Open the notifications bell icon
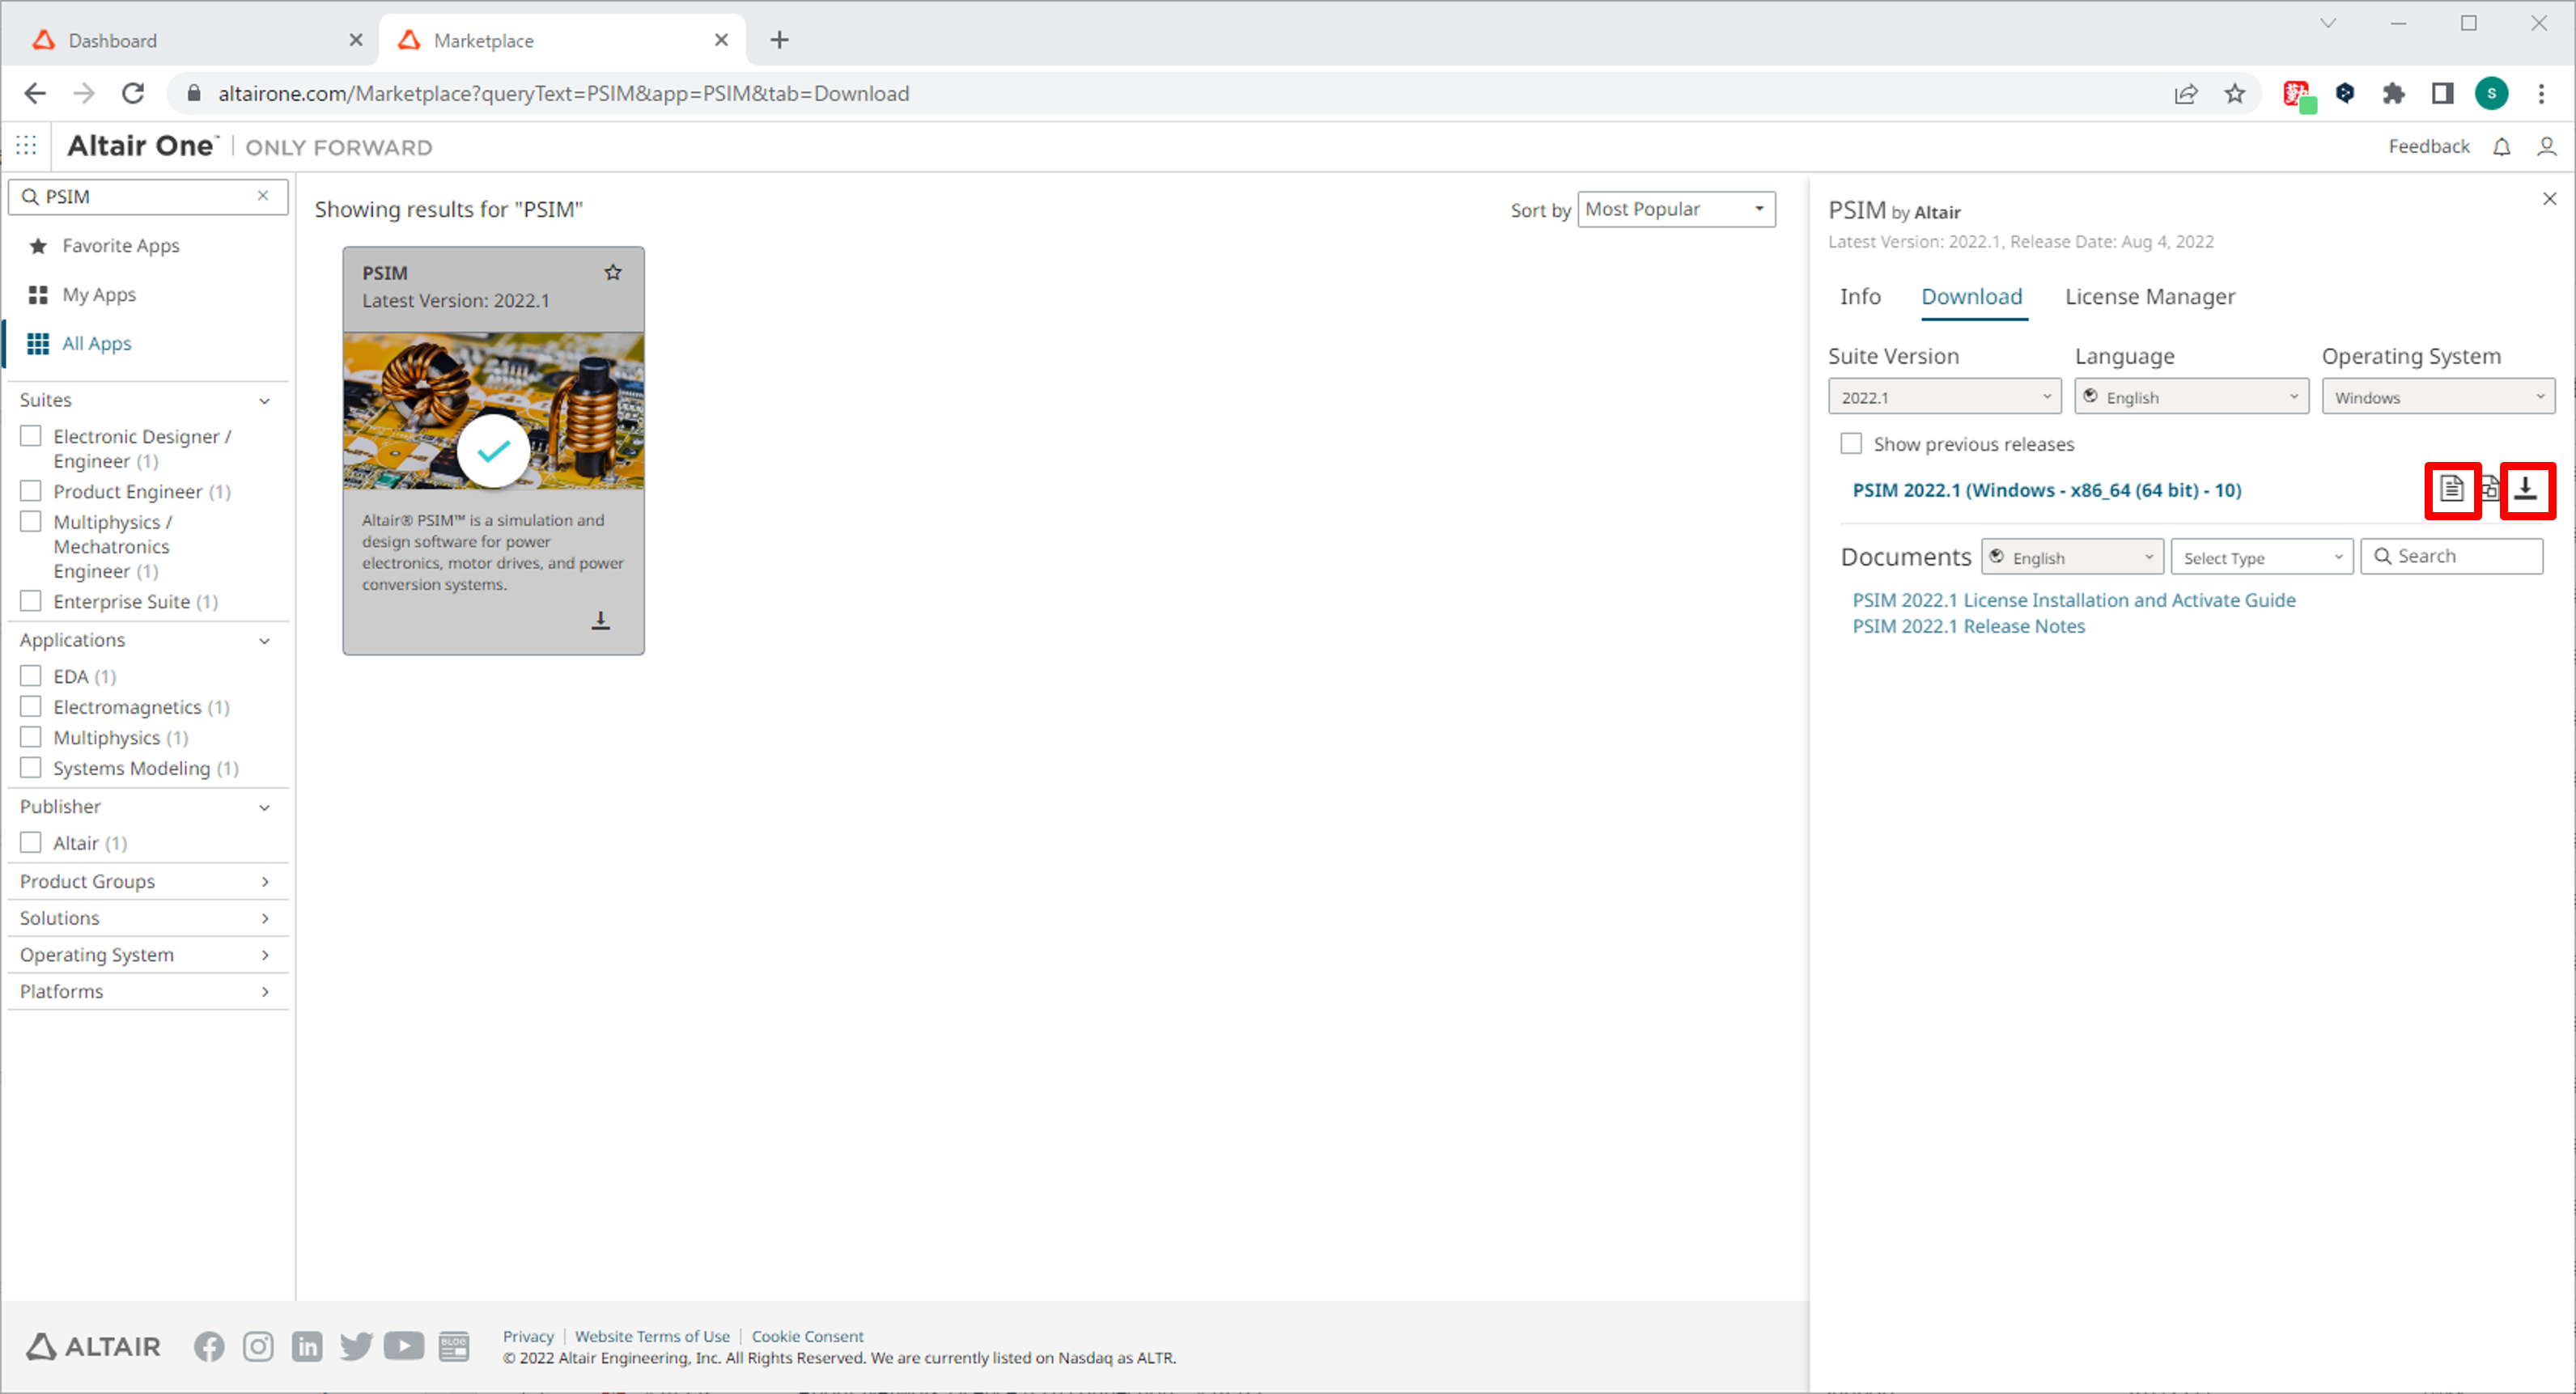Screen dimensions: 2576x1394 point(2501,147)
